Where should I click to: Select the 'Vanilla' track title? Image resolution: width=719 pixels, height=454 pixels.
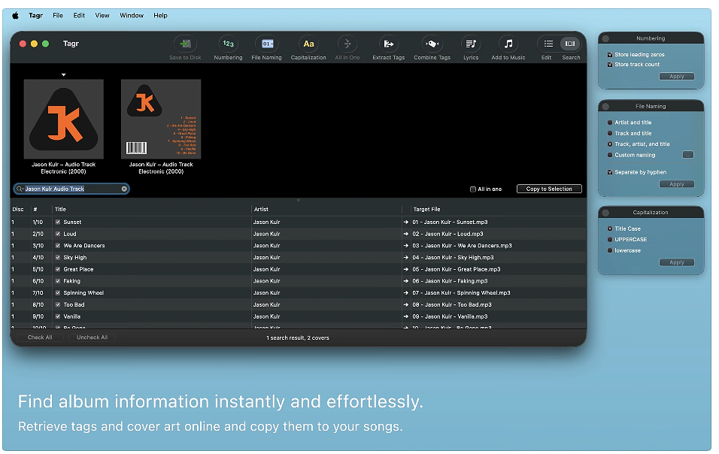click(71, 316)
